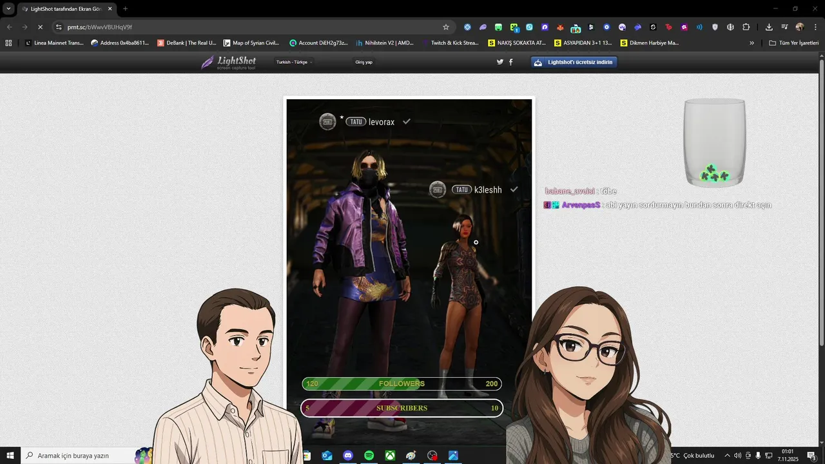Open the Tüm Yer İşaretleri bookmarks folder
825x464 pixels.
(x=794, y=43)
